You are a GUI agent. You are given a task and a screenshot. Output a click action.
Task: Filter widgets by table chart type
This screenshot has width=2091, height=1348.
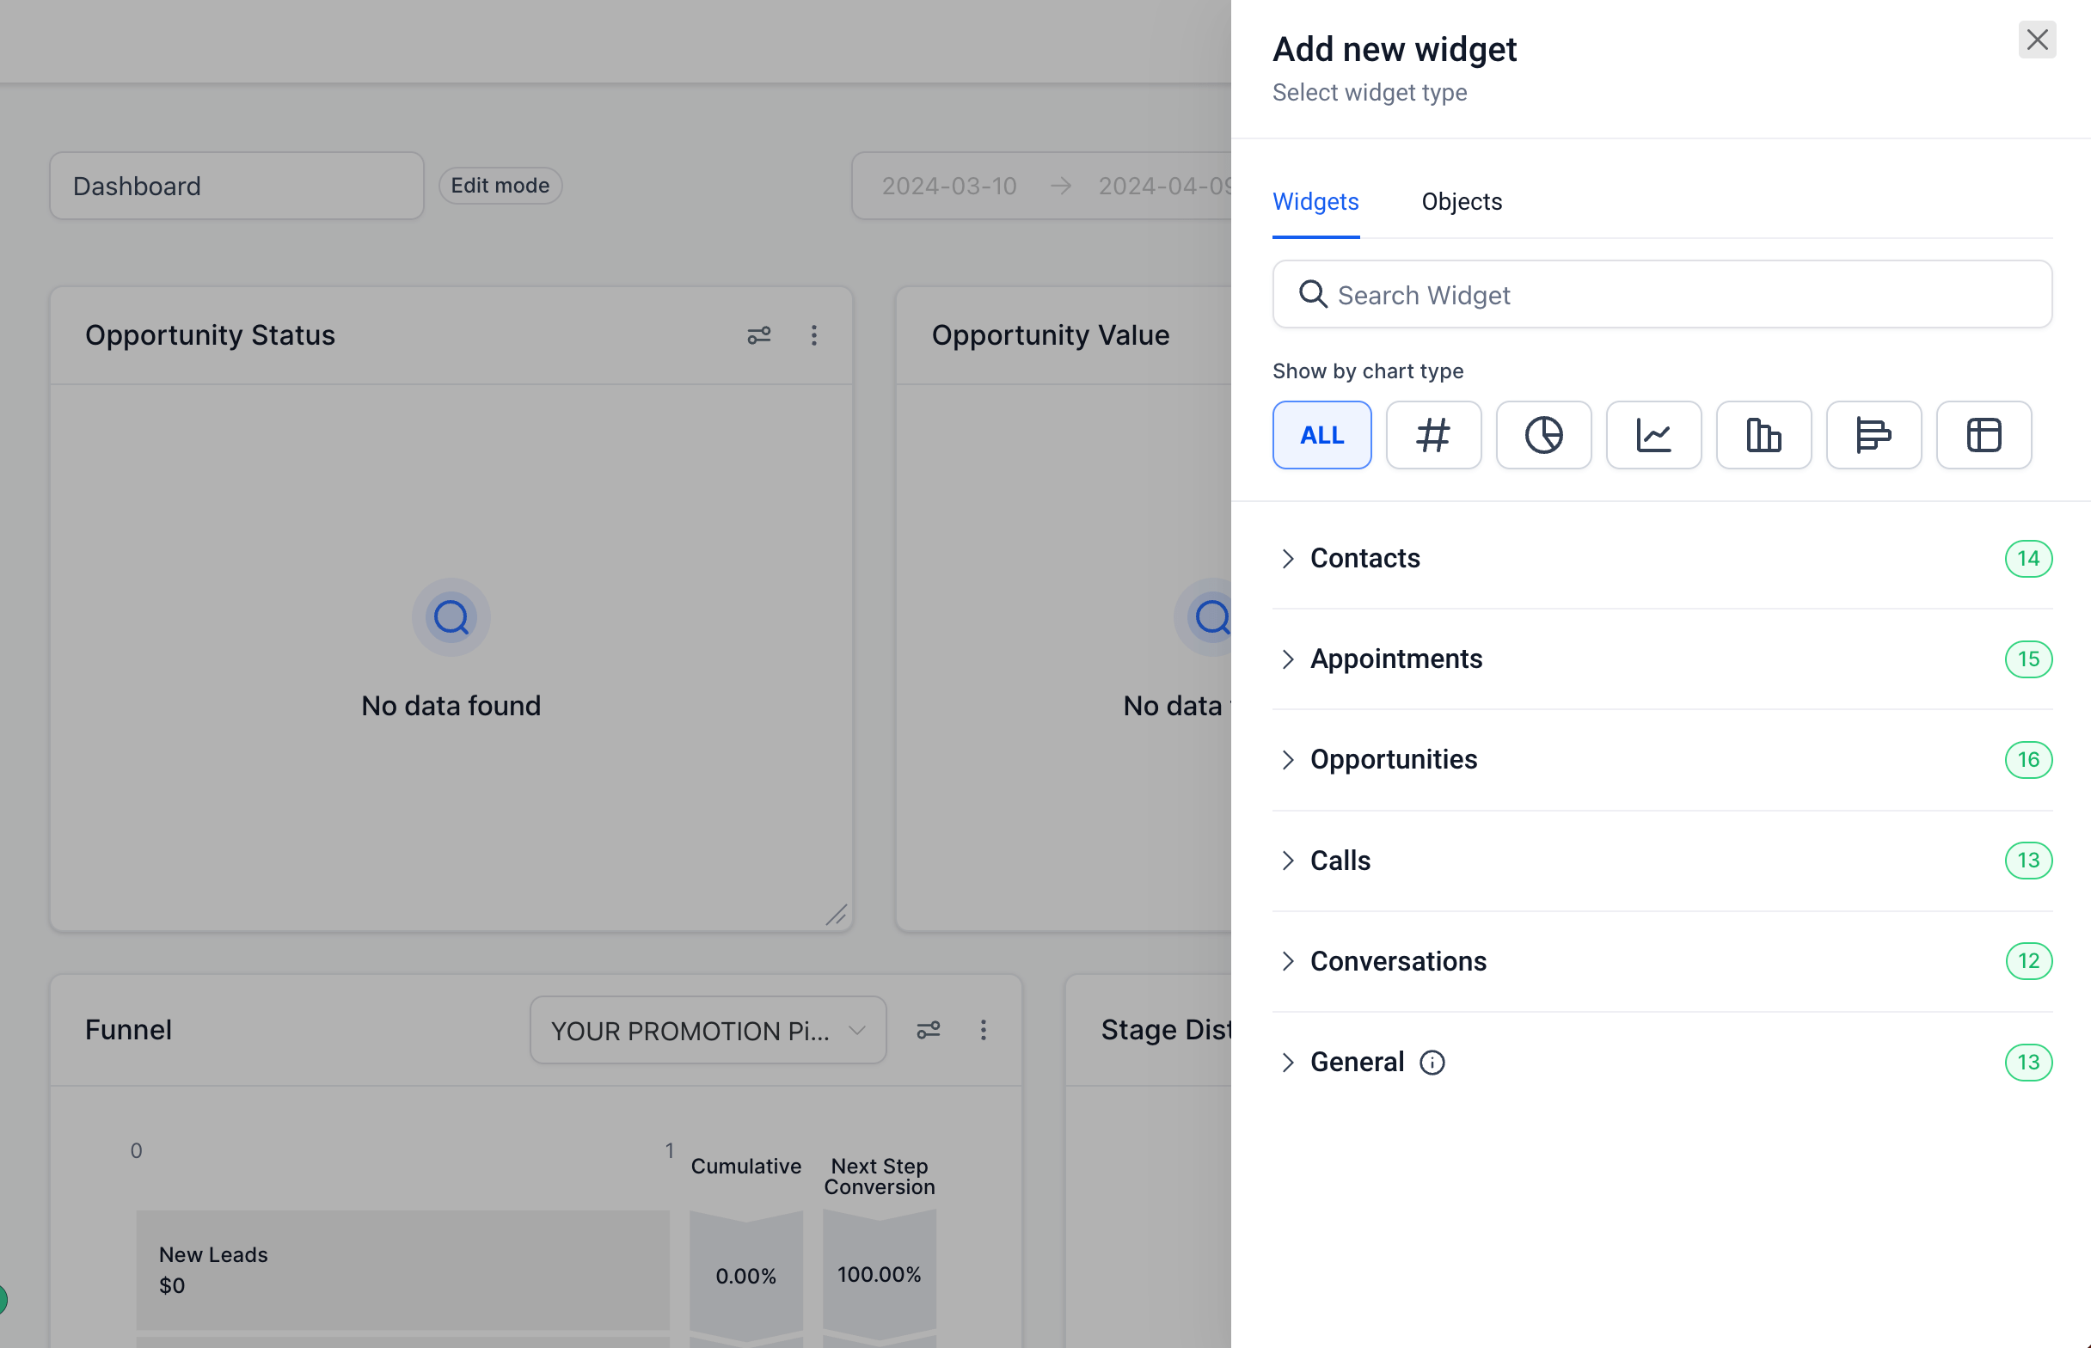tap(1983, 435)
